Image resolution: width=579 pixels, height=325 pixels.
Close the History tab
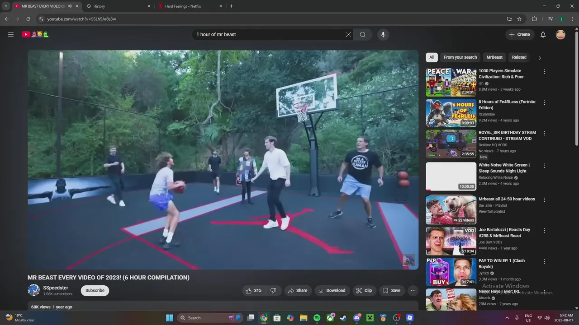[149, 6]
